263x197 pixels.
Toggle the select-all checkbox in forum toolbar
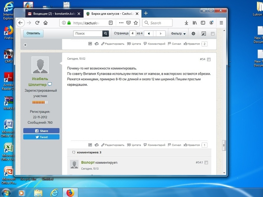click(213, 34)
